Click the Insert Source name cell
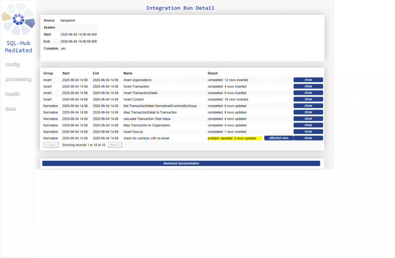Image resolution: width=395 pixels, height=258 pixels. click(133, 132)
